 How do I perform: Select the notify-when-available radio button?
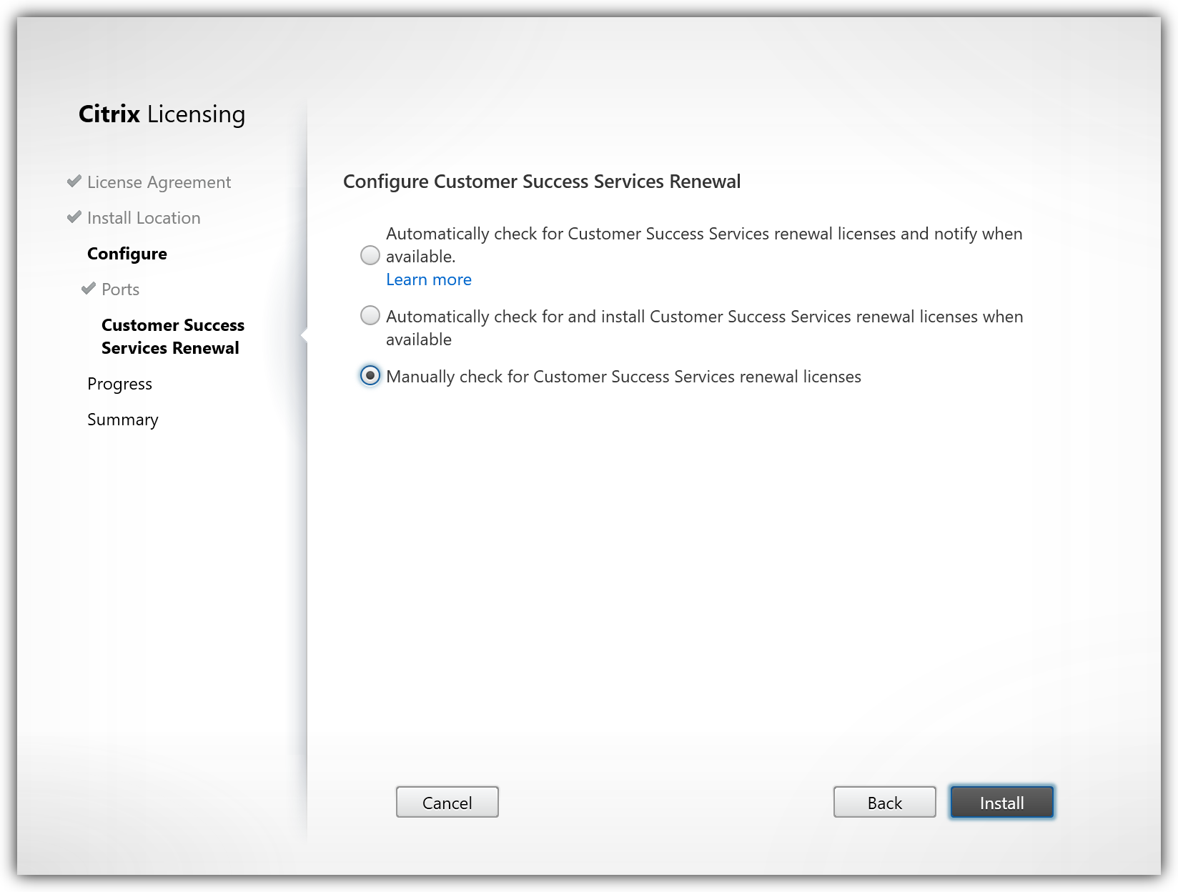[x=370, y=255]
